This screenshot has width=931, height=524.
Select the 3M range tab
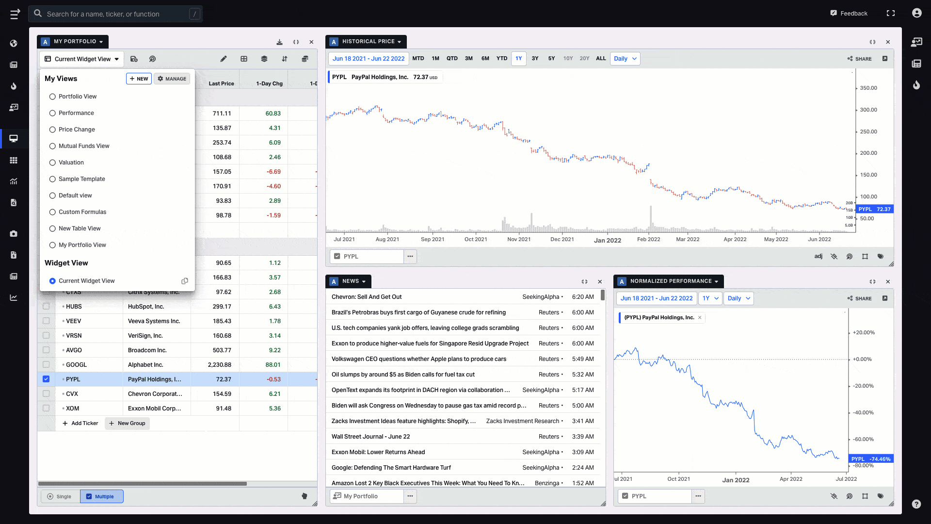(x=469, y=59)
